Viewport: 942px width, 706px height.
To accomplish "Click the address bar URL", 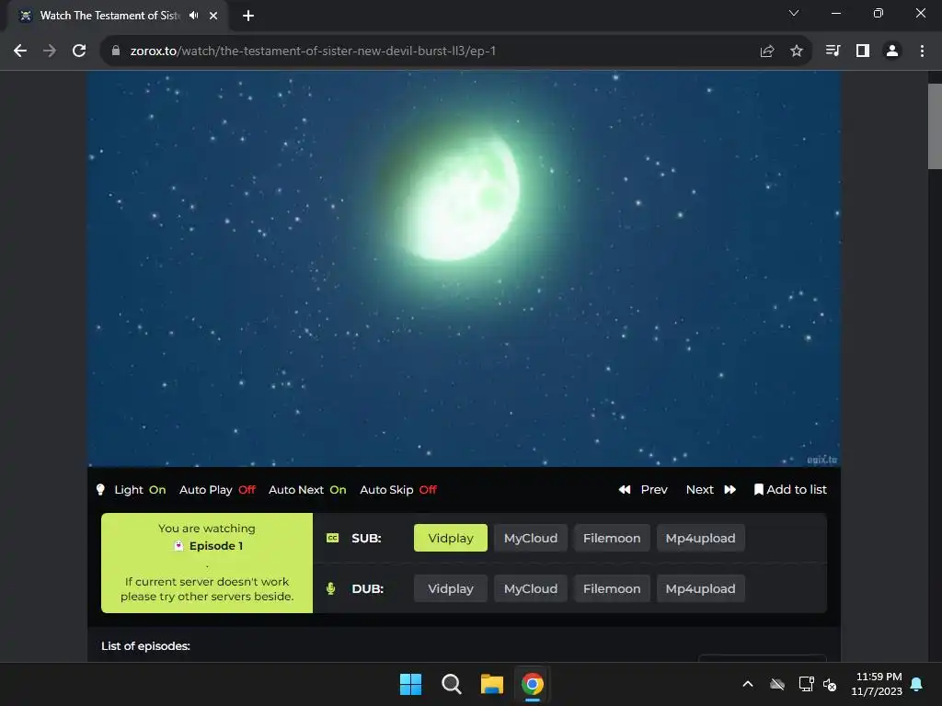I will (x=313, y=51).
